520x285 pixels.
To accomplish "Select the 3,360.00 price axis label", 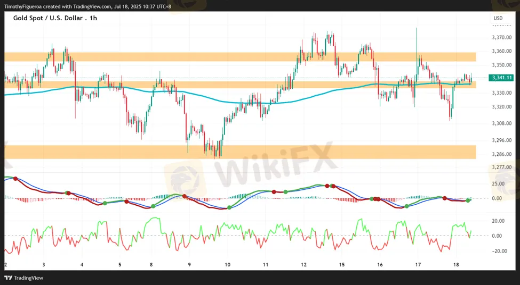I will (x=501, y=51).
